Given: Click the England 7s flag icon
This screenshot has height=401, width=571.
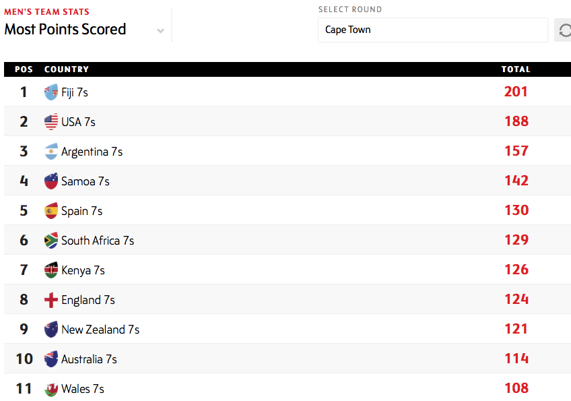Looking at the screenshot, I should [51, 300].
